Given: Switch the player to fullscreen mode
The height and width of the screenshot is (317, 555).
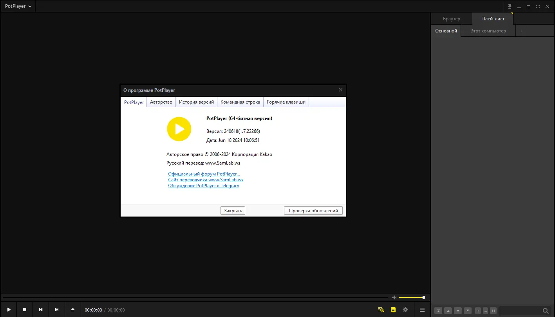Looking at the screenshot, I should tap(538, 6).
